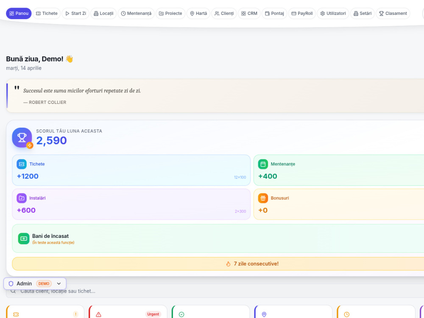Go to the Proiecte tab
This screenshot has height=318, width=424.
(x=170, y=13)
